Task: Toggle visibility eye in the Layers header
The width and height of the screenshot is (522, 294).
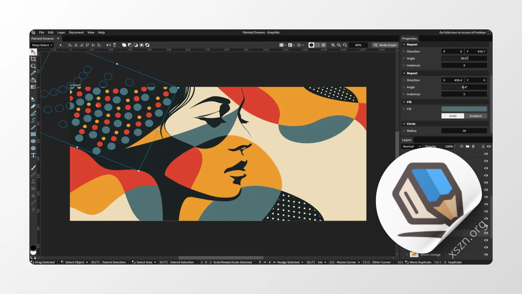Action: pos(489,146)
